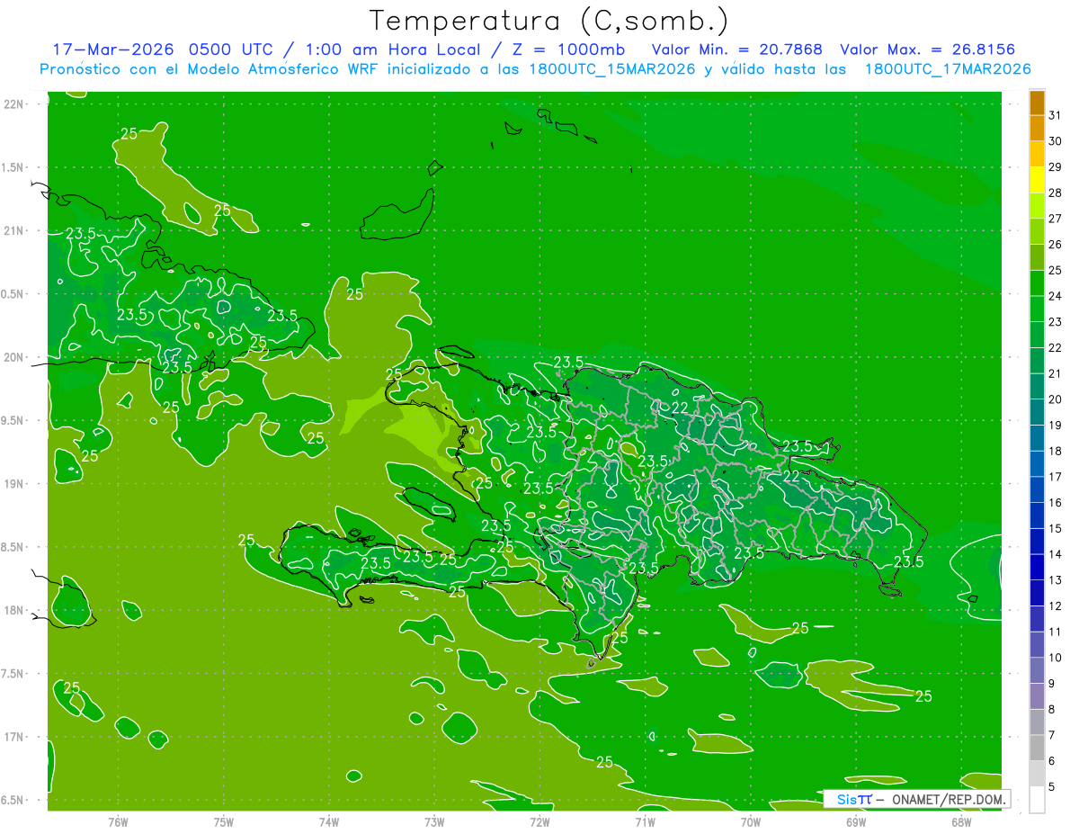Click the white legend swatch below 5
1079x834 pixels.
tap(1037, 800)
